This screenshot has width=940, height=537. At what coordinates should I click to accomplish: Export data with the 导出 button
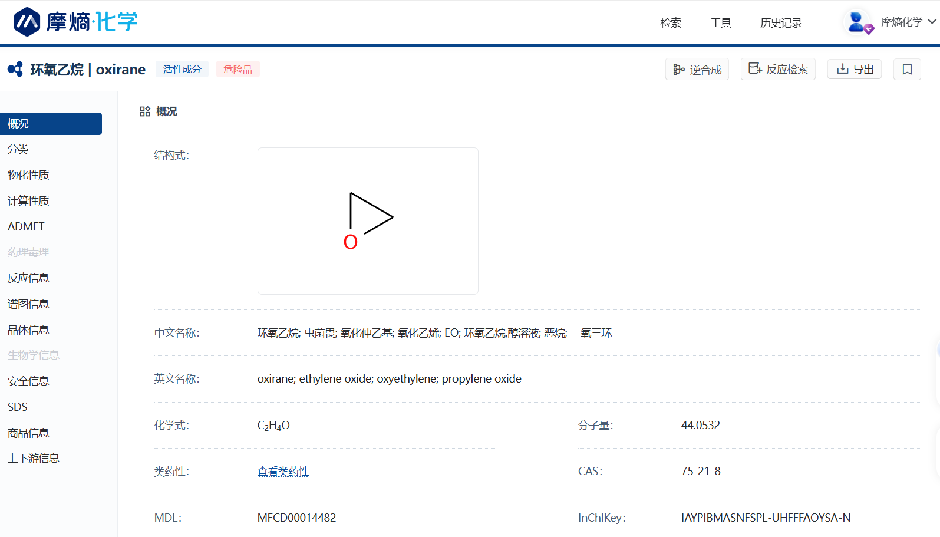pyautogui.click(x=855, y=70)
